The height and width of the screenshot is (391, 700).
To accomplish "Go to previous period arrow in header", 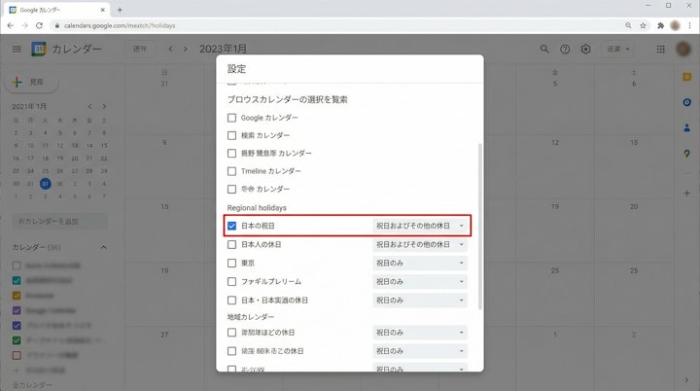I will 170,49.
